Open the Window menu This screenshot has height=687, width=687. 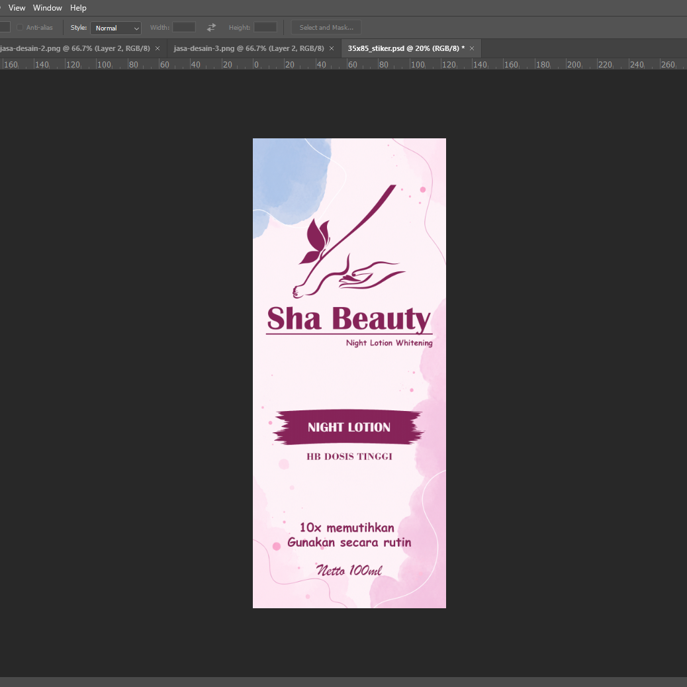coord(47,8)
